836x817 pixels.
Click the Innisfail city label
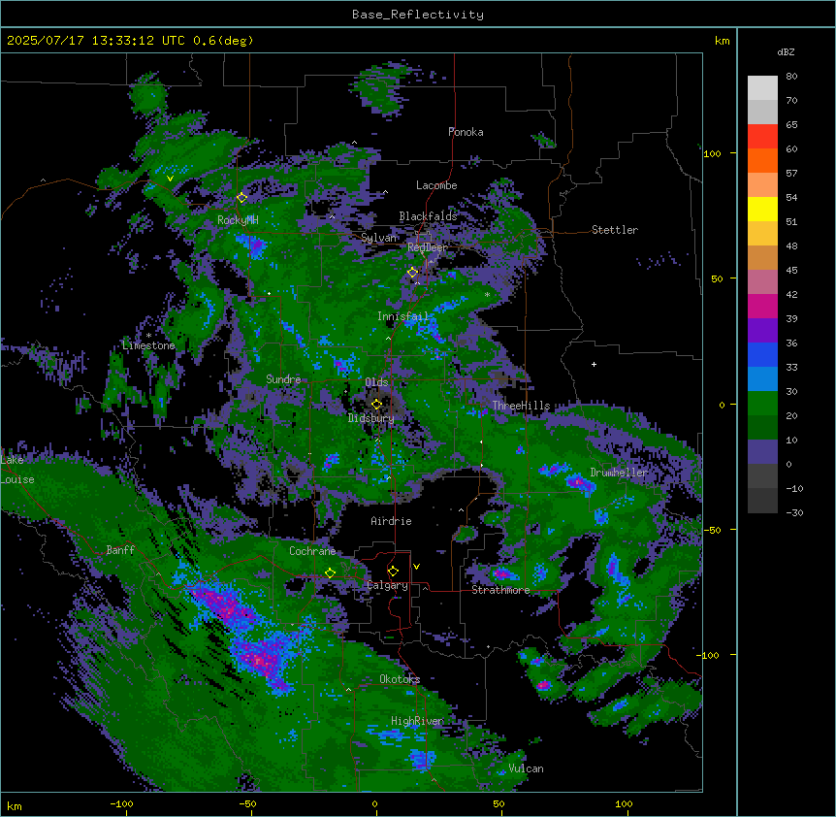pyautogui.click(x=403, y=316)
